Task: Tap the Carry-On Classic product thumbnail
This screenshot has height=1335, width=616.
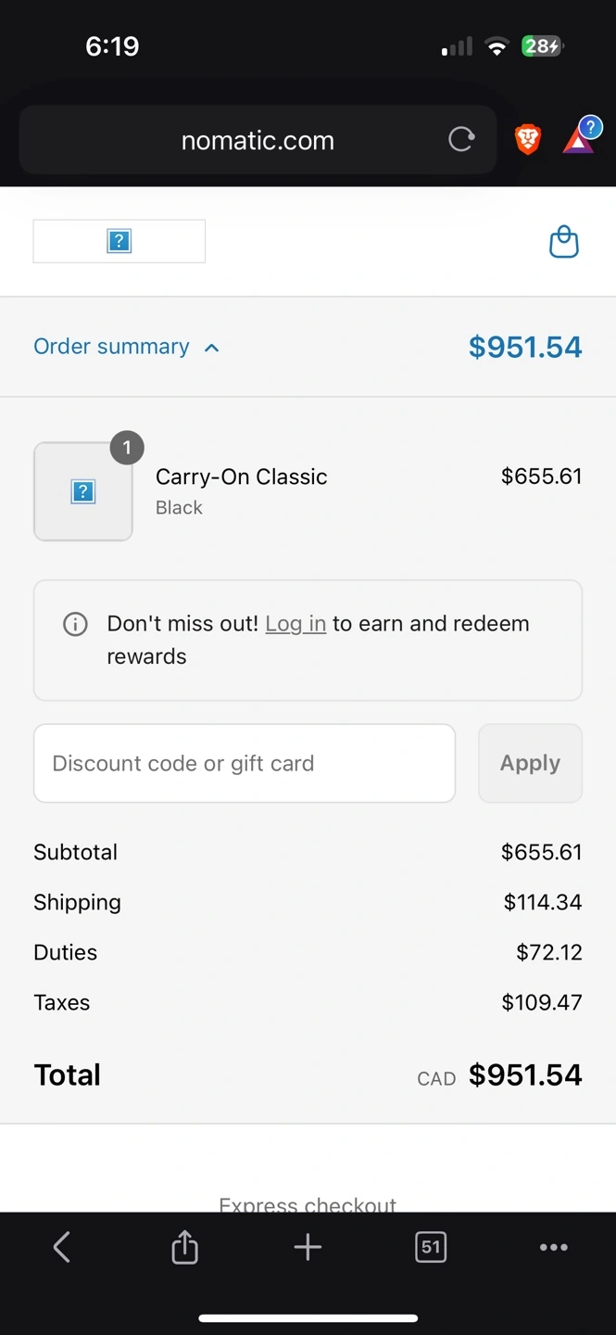Action: 83,491
